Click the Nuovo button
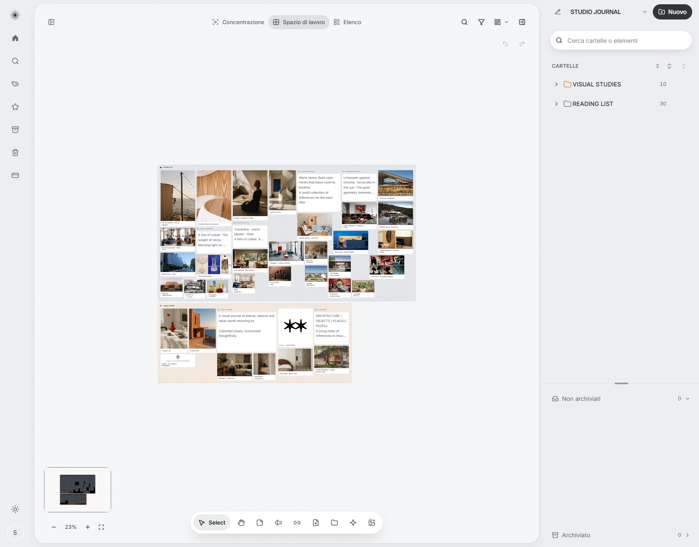Screen dimensions: 699x547 672,12
